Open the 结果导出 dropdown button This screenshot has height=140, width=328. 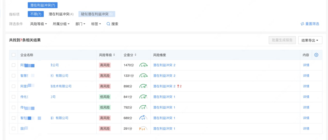pos(310,40)
